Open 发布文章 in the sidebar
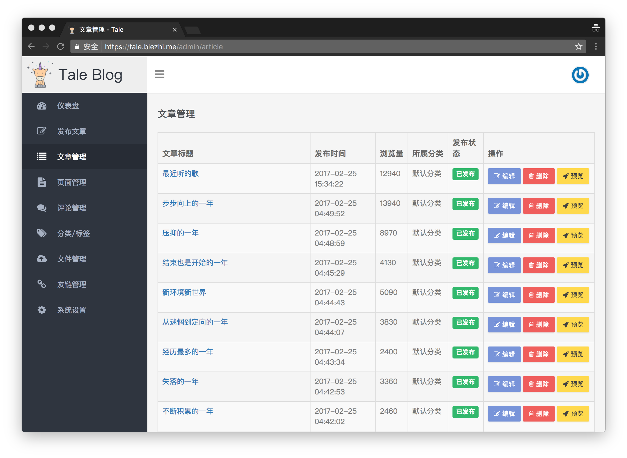The image size is (627, 458). coord(72,131)
